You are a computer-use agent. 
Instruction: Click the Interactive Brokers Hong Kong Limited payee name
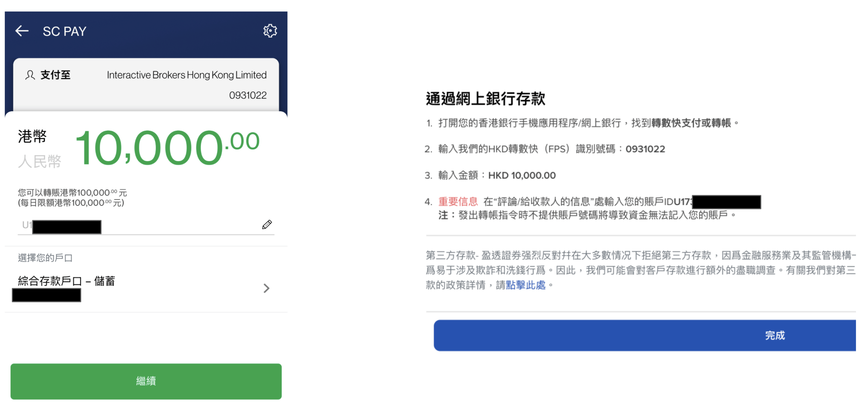[186, 75]
